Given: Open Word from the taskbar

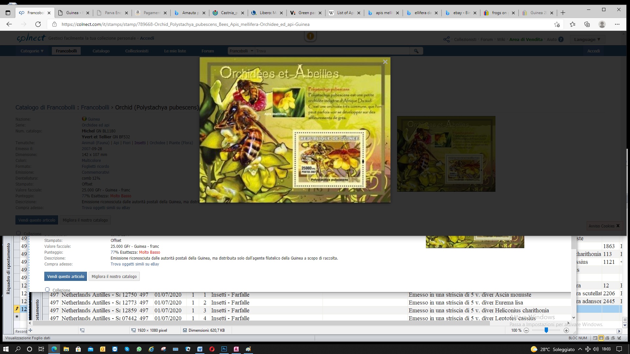Looking at the screenshot, I should click(x=200, y=349).
